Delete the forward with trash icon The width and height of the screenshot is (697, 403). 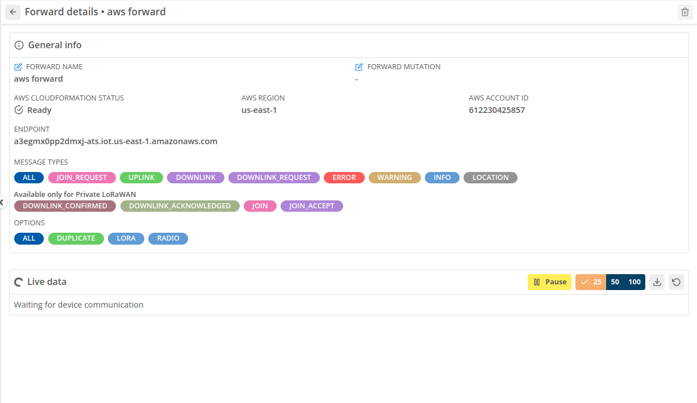pyautogui.click(x=685, y=12)
